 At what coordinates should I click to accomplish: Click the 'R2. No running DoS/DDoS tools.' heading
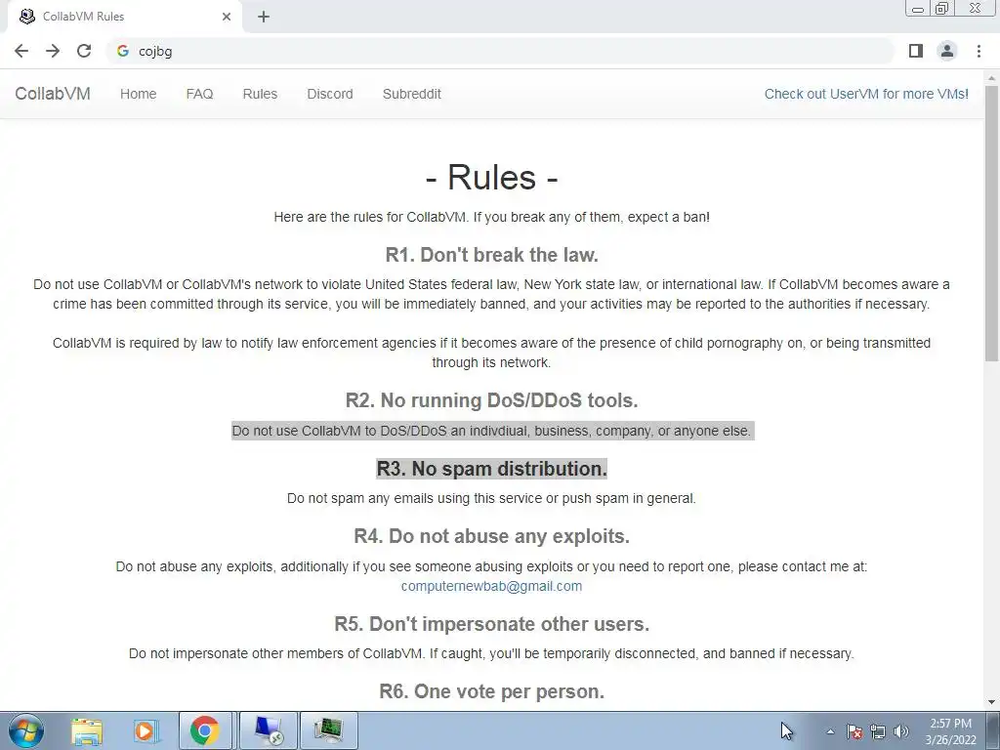[x=491, y=399]
